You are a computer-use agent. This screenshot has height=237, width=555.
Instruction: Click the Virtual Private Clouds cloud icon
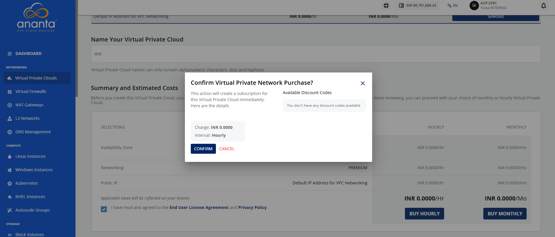coord(10,78)
